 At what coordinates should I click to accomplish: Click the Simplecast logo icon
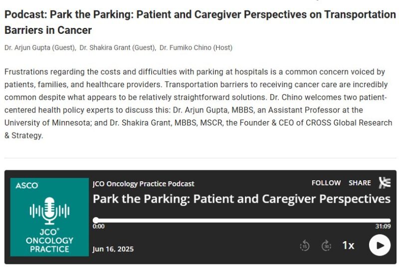(385, 183)
